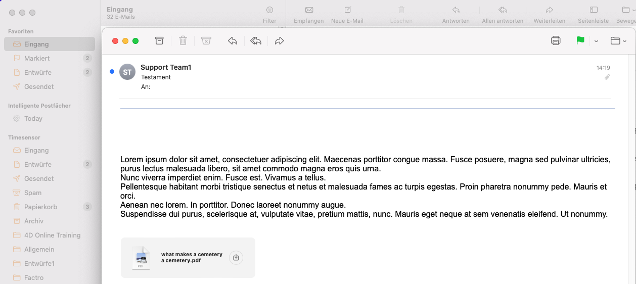Click Empfangen in the main window toolbar
636x284 pixels.
pyautogui.click(x=309, y=15)
